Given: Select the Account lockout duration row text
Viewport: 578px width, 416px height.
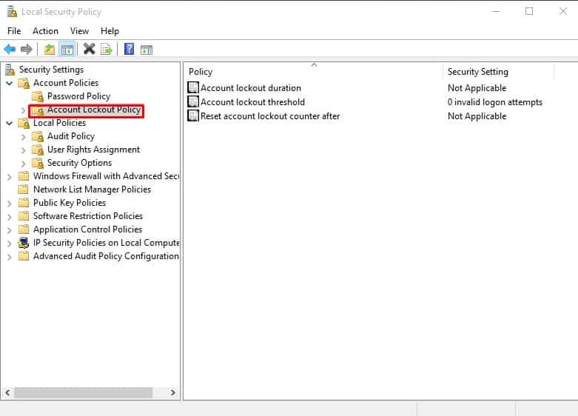Looking at the screenshot, I should (x=251, y=88).
